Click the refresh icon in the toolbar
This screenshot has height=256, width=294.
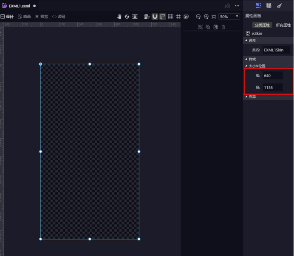coord(127,17)
